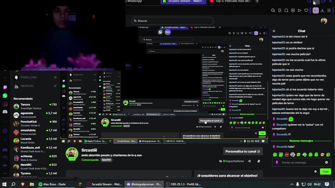335x188 pixels.
Task: Click the ad blocker shield icon
Action: (x=293, y=10)
